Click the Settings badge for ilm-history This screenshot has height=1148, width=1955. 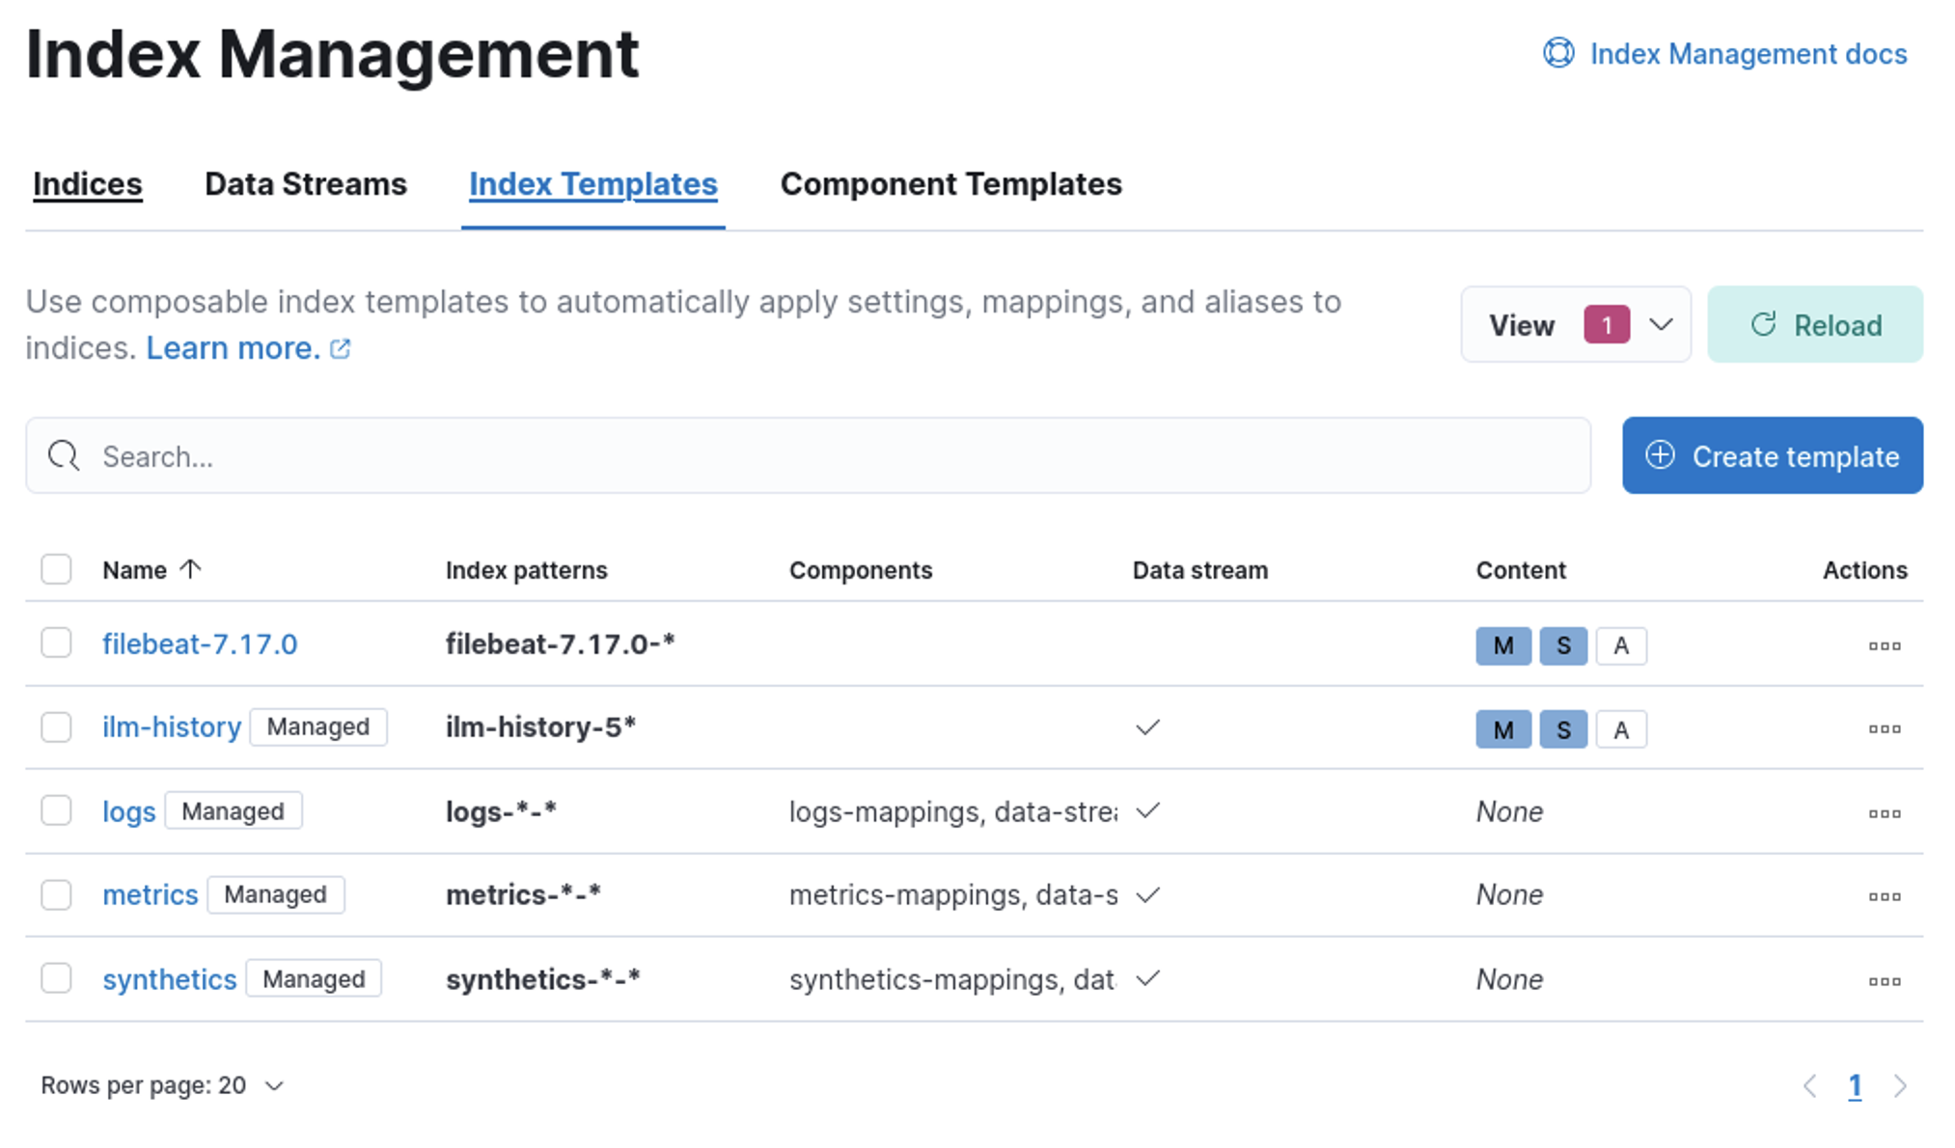(x=1562, y=729)
